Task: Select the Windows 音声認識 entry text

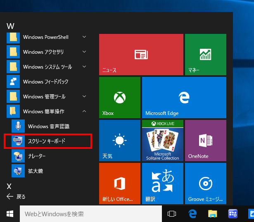Action: [x=49, y=127]
